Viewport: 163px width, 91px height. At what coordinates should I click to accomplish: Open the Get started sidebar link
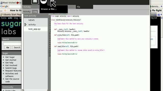pyautogui.click(x=11, y=60)
